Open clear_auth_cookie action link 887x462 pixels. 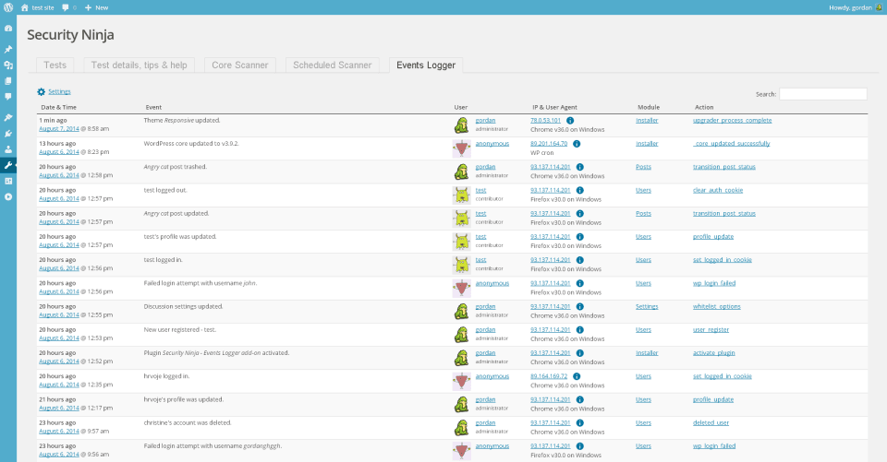click(x=718, y=190)
